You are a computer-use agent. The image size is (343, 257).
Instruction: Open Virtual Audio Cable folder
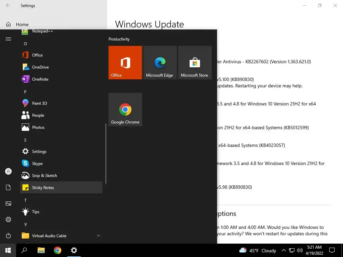[x=61, y=236]
